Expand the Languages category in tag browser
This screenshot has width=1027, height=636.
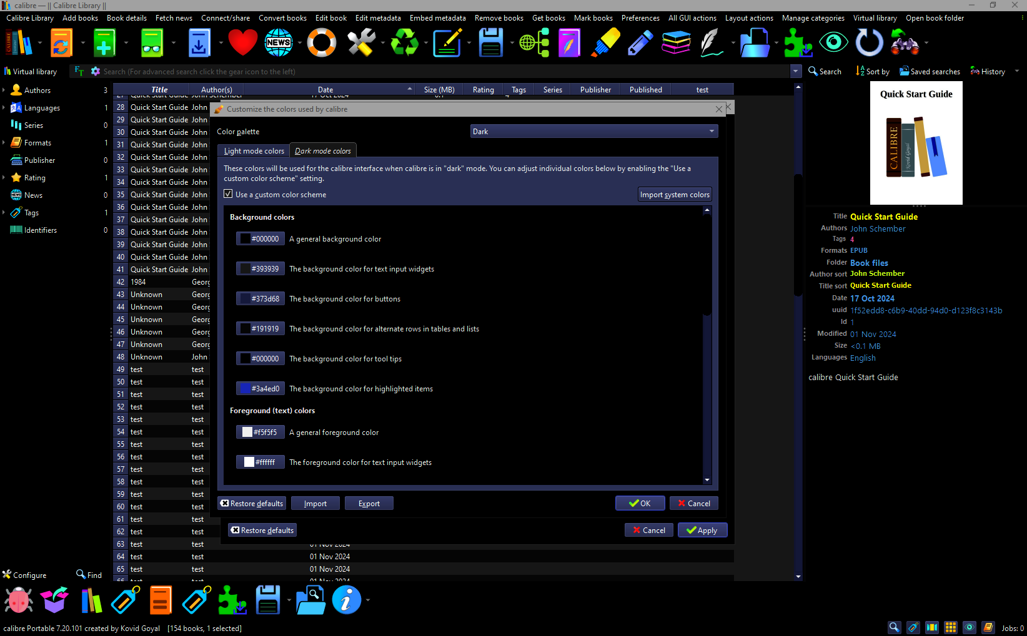point(4,107)
